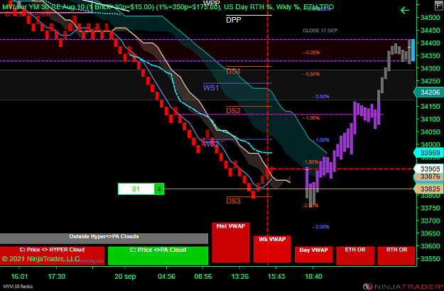The width and height of the screenshot is (444, 291).
Task: Click the orange -1,00% level label
Action: tap(311, 118)
